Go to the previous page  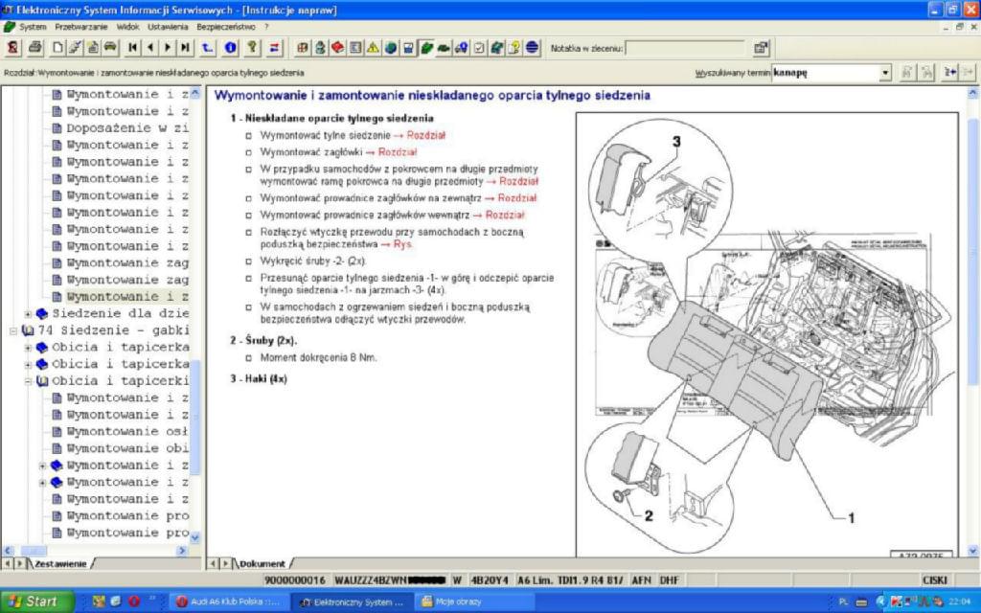pyautogui.click(x=150, y=48)
